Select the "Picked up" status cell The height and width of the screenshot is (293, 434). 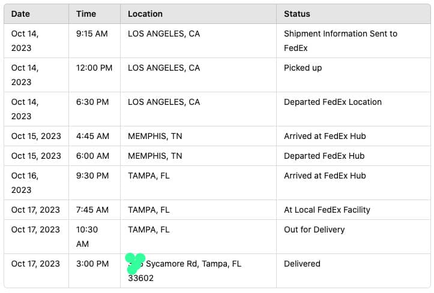[x=303, y=68]
